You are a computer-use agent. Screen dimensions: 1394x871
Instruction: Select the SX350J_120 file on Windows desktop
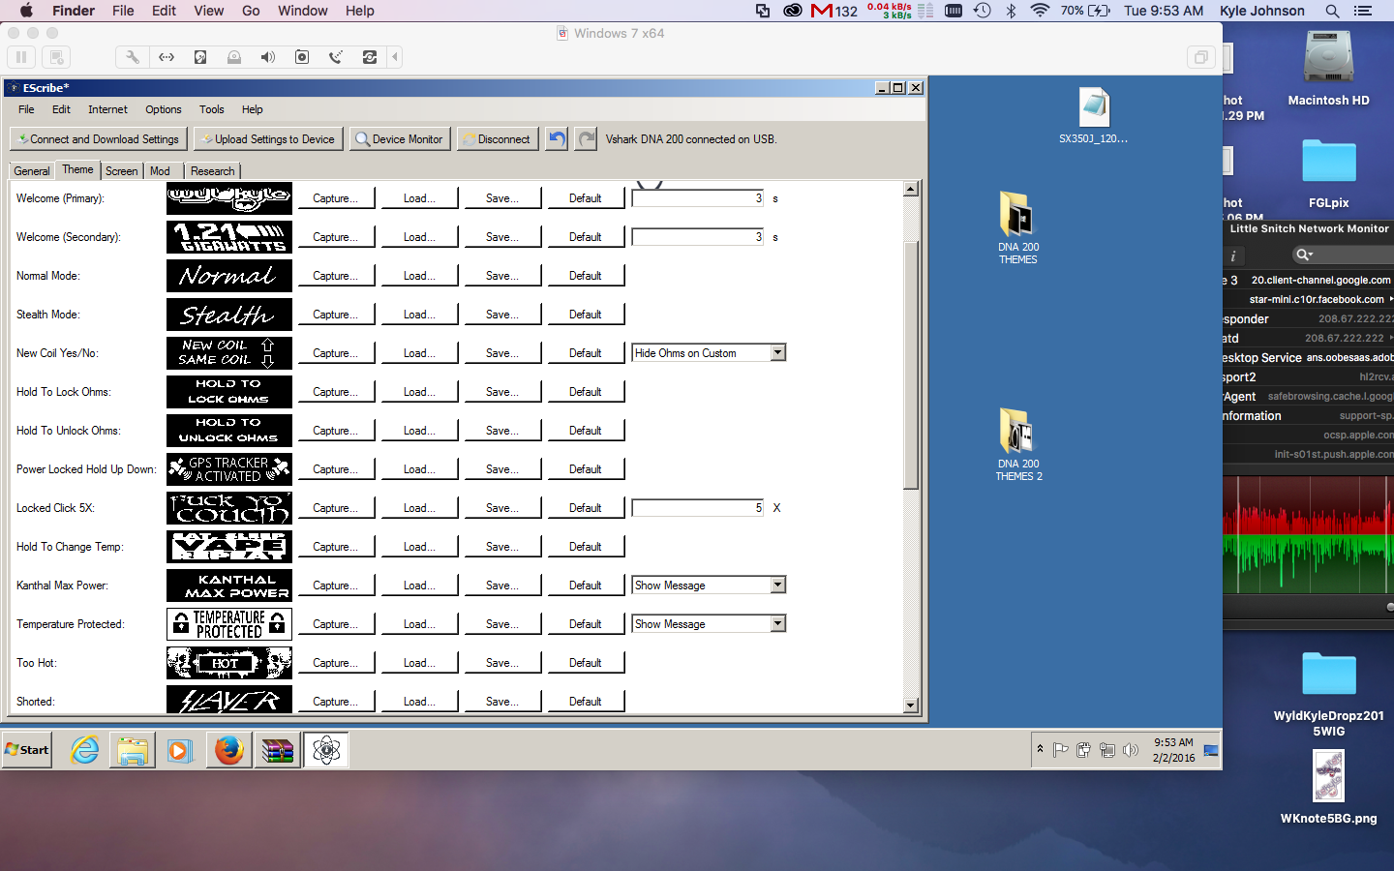point(1094,116)
